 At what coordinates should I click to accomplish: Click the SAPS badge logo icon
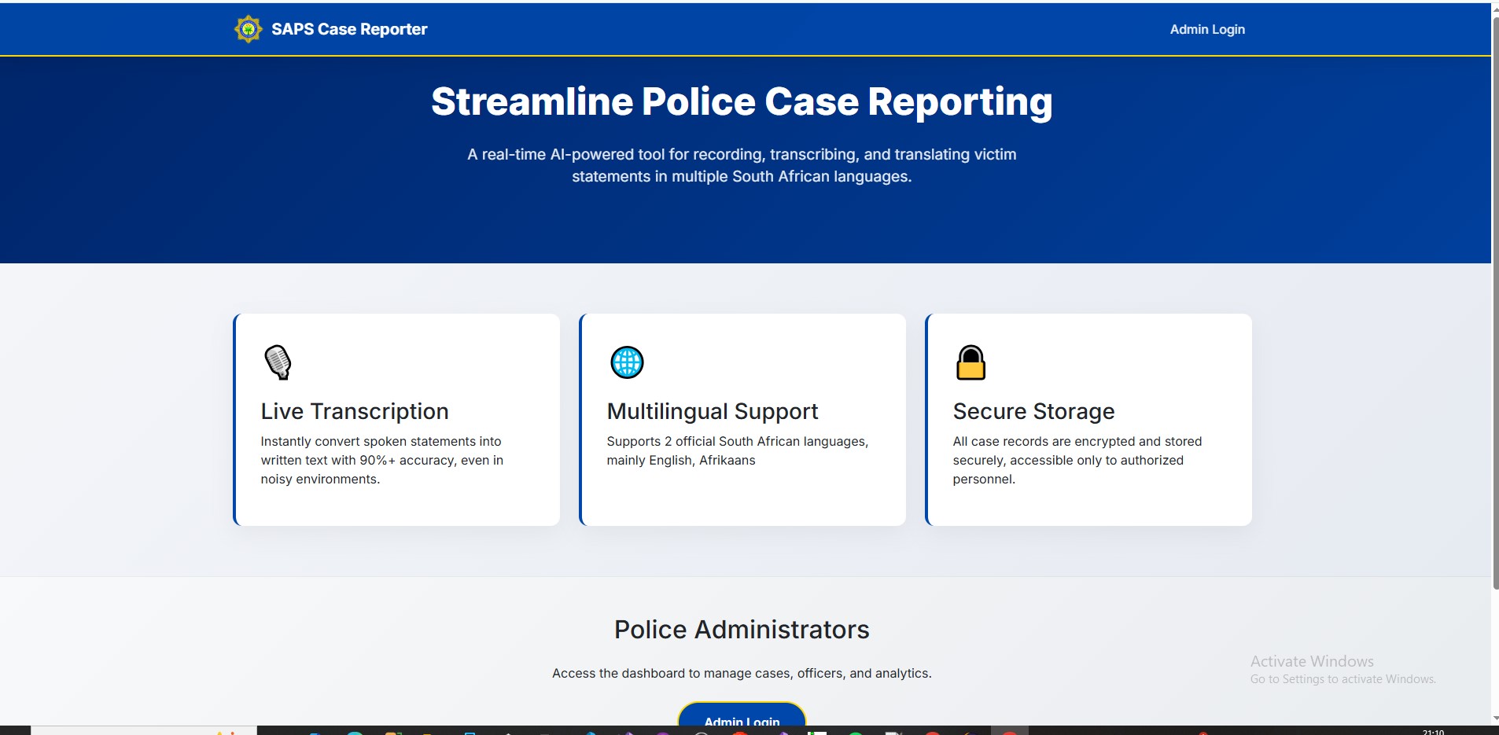(x=248, y=29)
